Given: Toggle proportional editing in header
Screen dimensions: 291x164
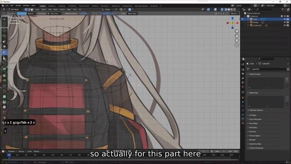Looking at the screenshot, I should coord(130,10).
